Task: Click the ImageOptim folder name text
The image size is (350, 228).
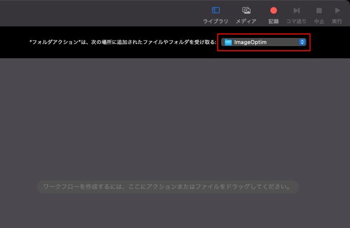Action: tap(250, 43)
